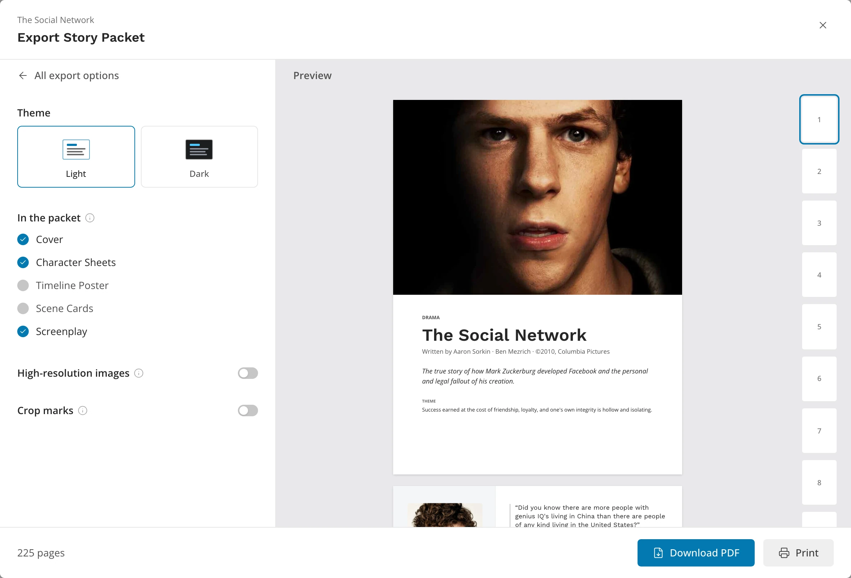The width and height of the screenshot is (851, 578).
Task: Enable the Scene Cards option
Action: pos(23,309)
